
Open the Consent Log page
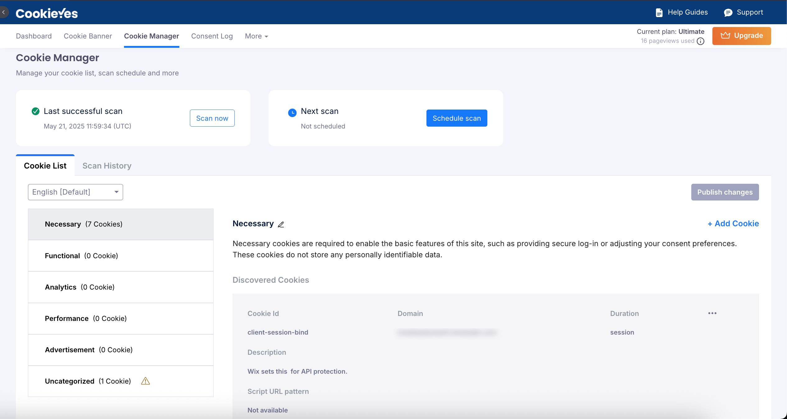pos(212,36)
